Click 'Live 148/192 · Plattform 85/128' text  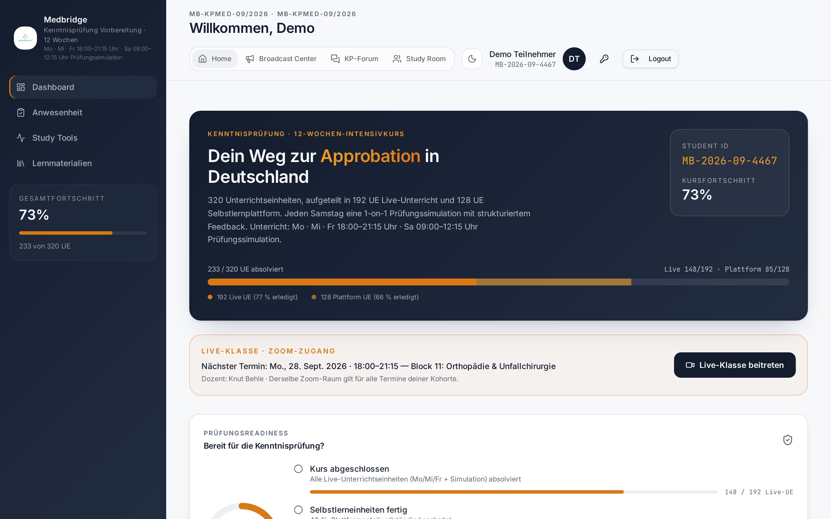coord(727,269)
